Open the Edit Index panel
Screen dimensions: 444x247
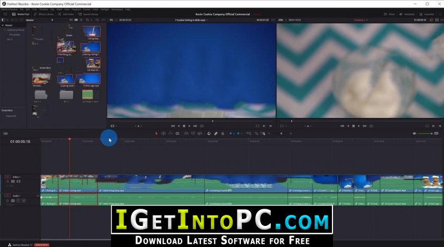pyautogui.click(x=65, y=14)
